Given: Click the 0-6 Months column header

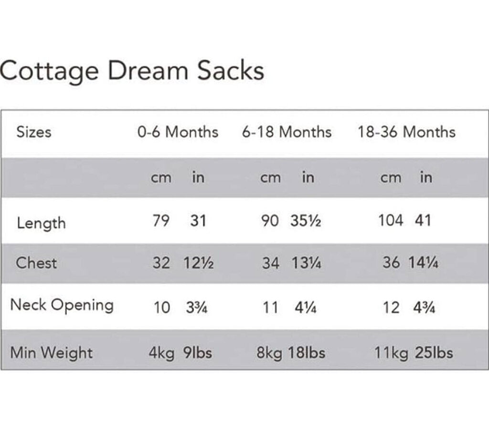Looking at the screenshot, I should (178, 132).
